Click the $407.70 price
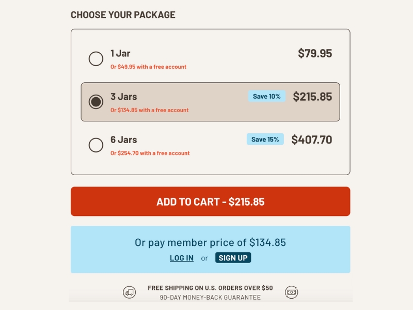This screenshot has height=310, width=413. (x=312, y=139)
